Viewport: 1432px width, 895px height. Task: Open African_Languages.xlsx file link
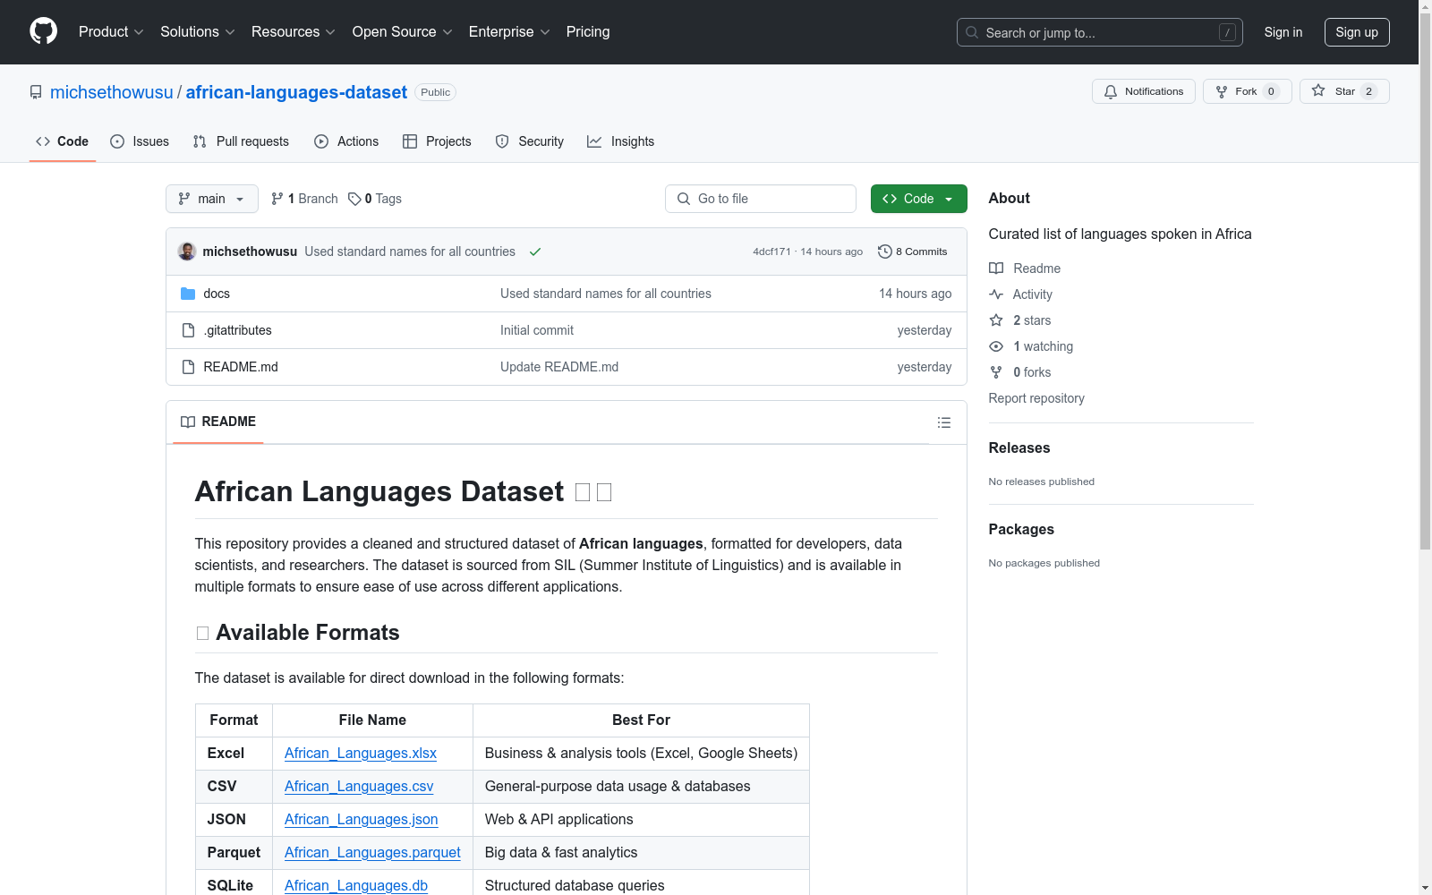click(361, 754)
